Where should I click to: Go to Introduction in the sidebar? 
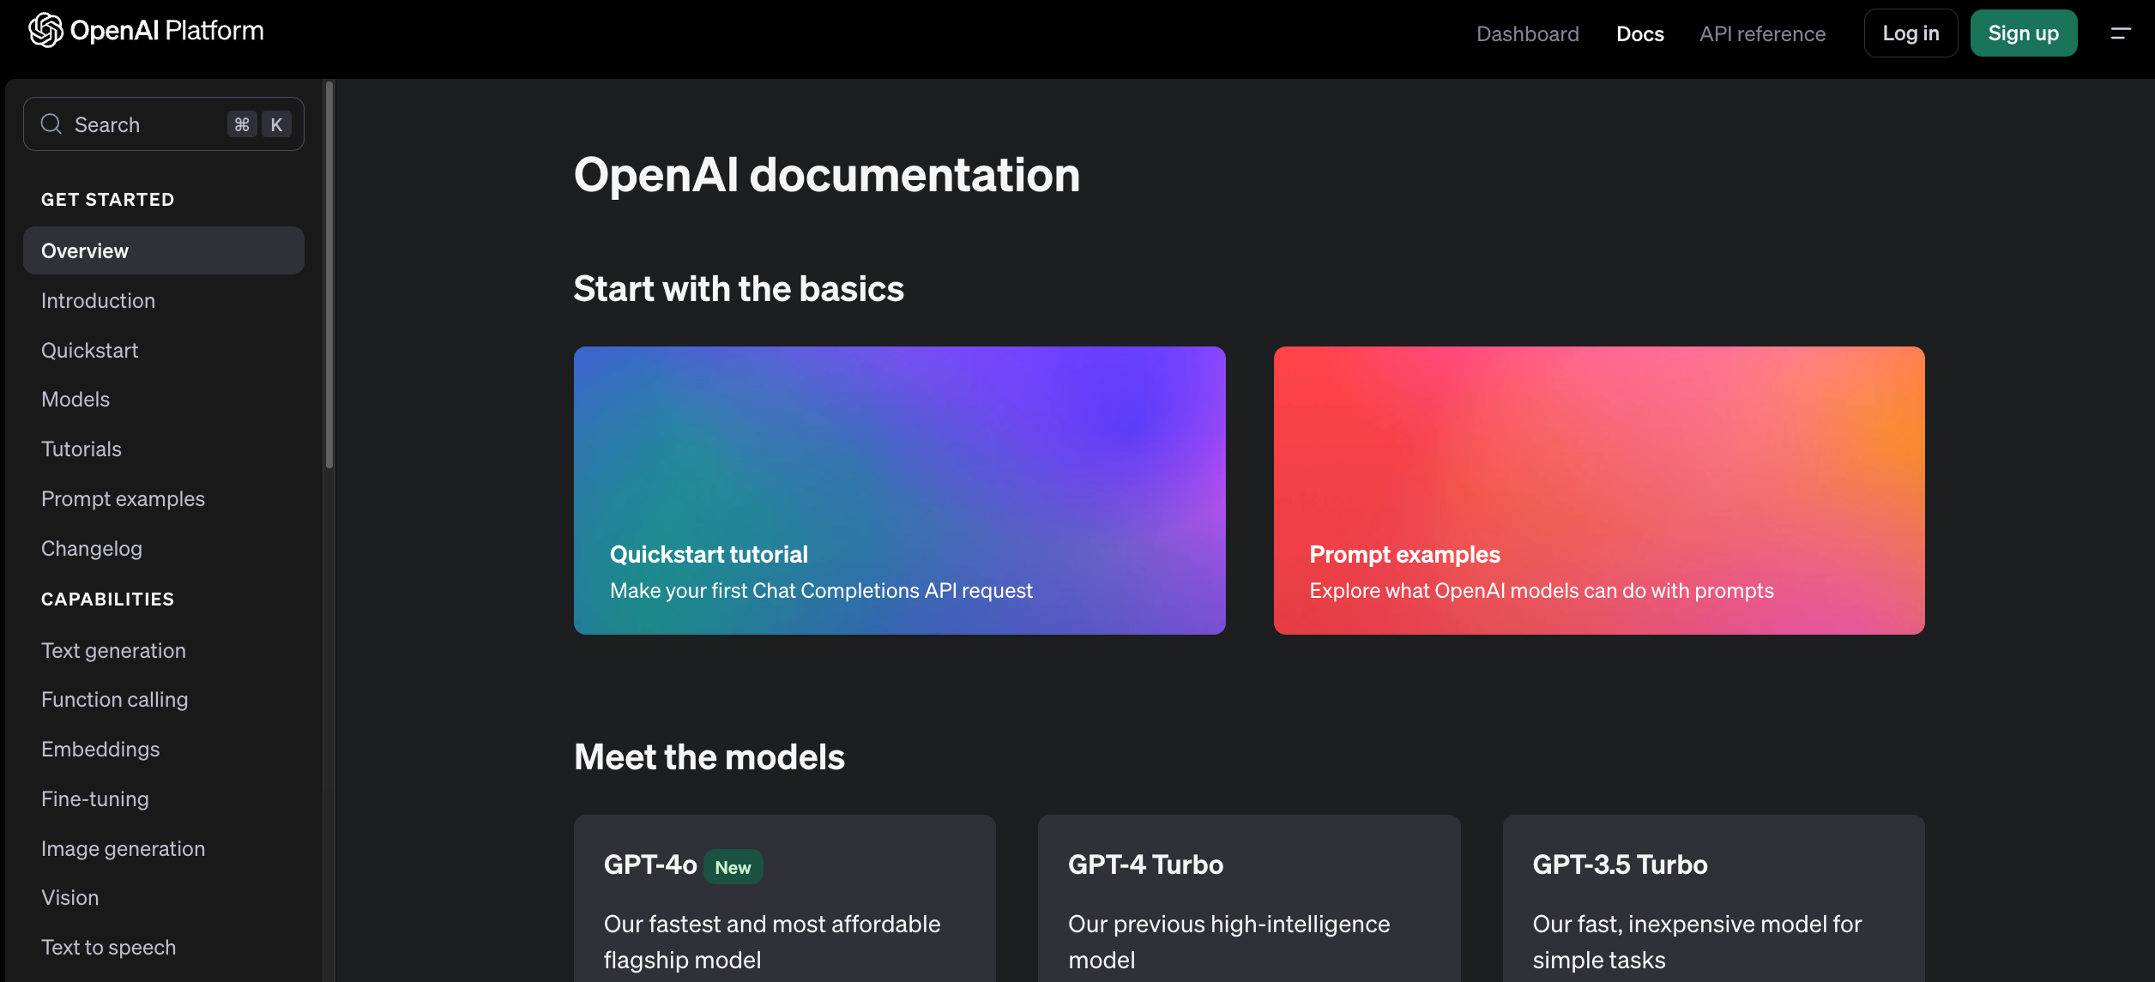(x=98, y=301)
